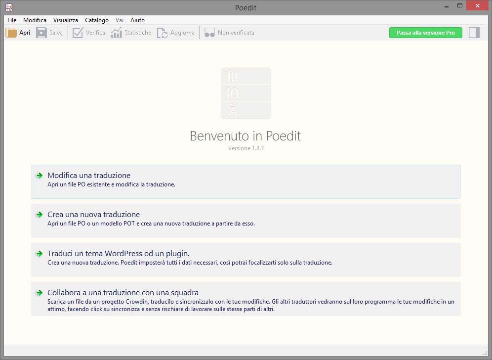The image size is (492, 360).
Task: Click the window resize grip corner
Action: click(485, 353)
